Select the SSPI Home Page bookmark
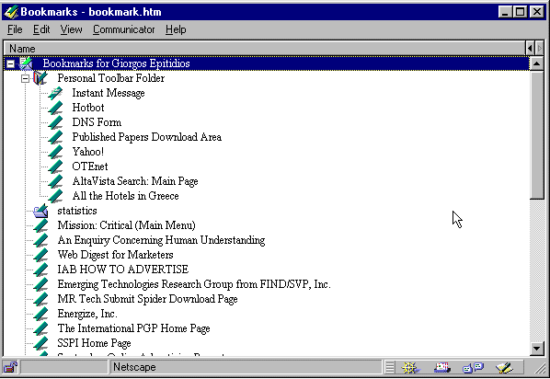550x379 pixels. 94,343
